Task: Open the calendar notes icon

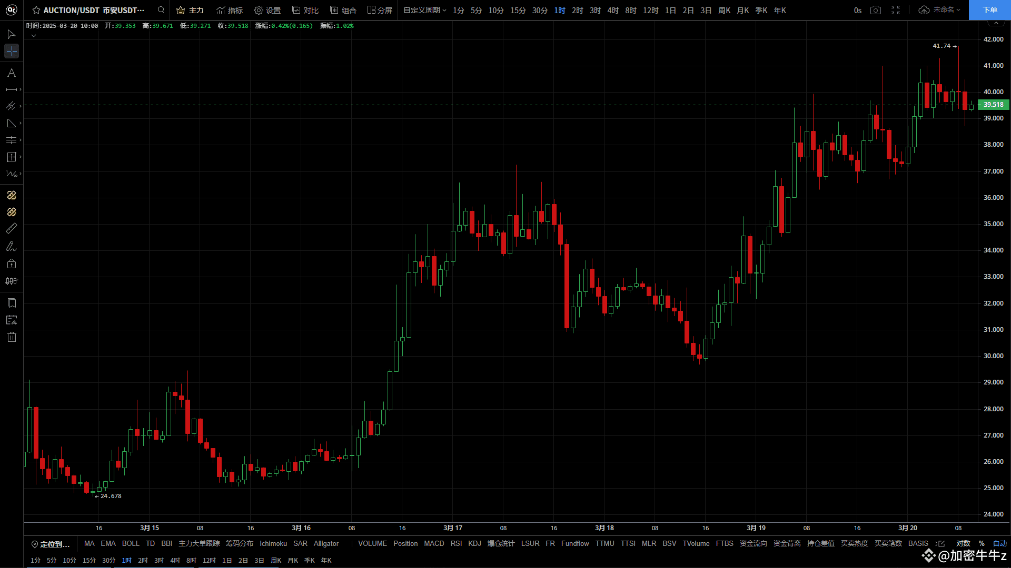Action: (x=11, y=320)
